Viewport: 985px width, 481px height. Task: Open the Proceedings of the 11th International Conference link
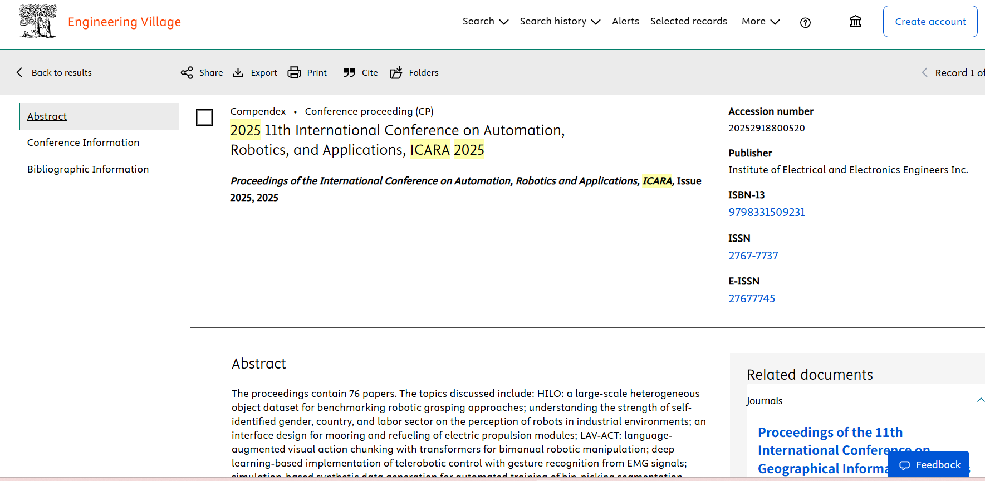click(844, 450)
